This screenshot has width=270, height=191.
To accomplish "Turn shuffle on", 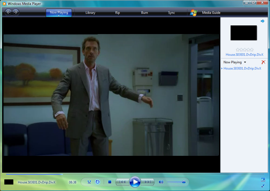I will tap(89, 182).
